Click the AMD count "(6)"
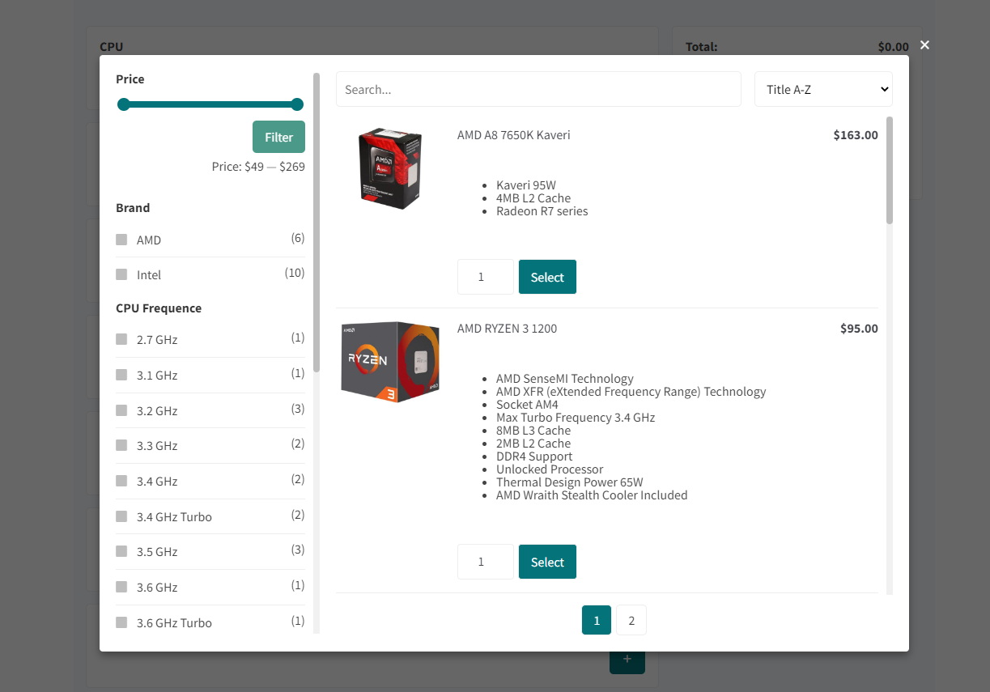 [x=298, y=238]
